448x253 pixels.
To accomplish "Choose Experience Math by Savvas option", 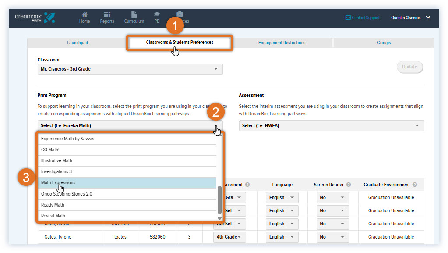I will [127, 139].
